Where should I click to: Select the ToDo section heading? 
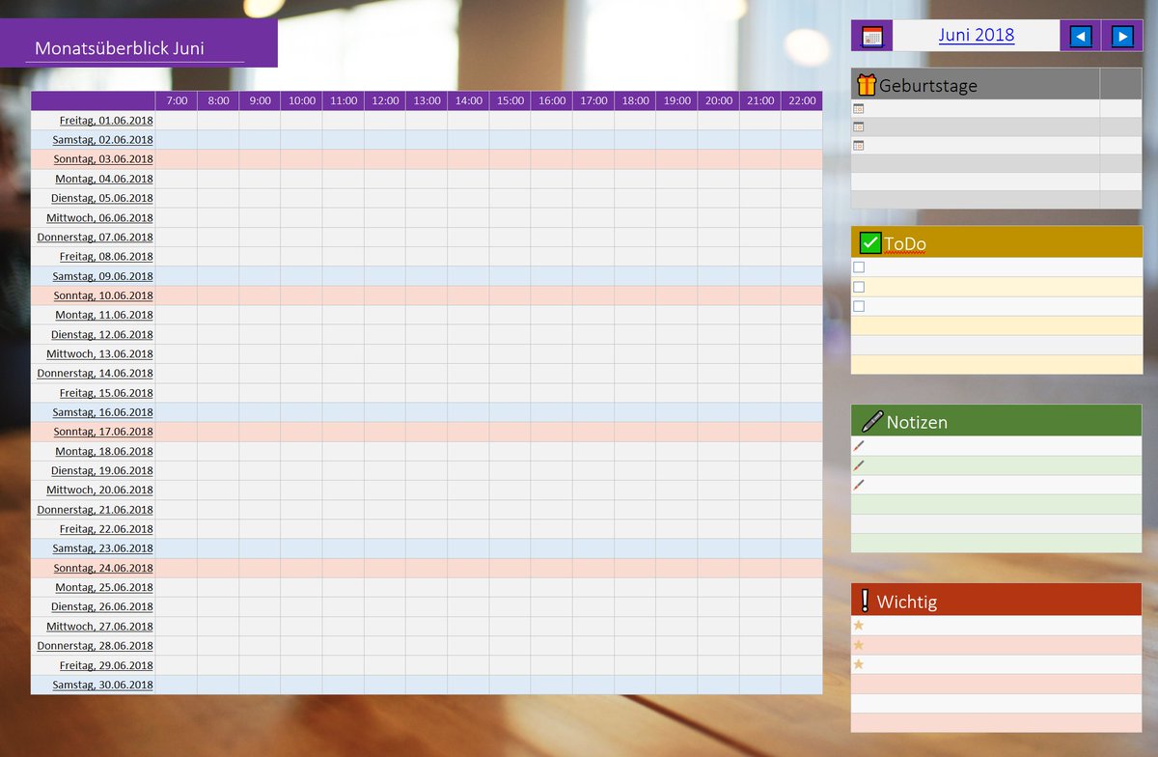(x=905, y=243)
